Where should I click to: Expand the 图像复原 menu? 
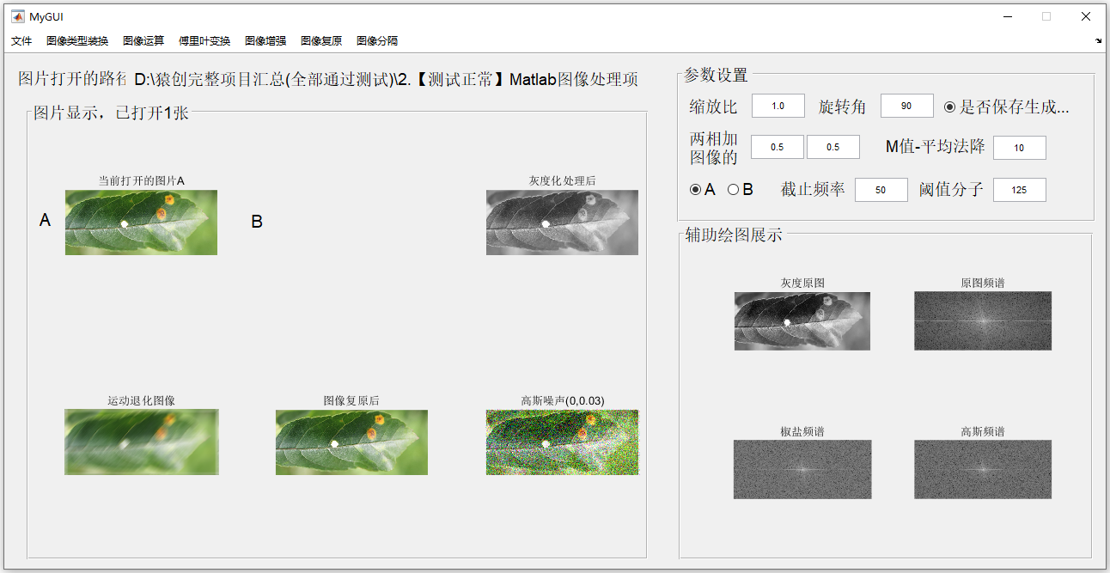click(321, 40)
